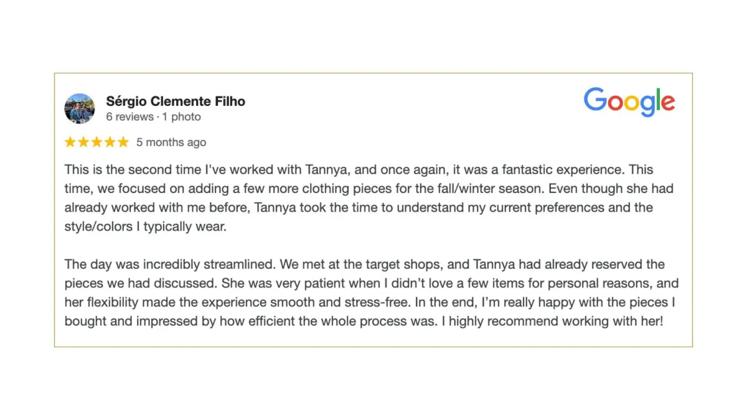Click the '5 months ago' timestamp

tap(171, 142)
